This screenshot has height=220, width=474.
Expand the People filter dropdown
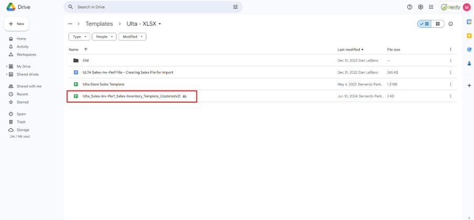tap(104, 37)
